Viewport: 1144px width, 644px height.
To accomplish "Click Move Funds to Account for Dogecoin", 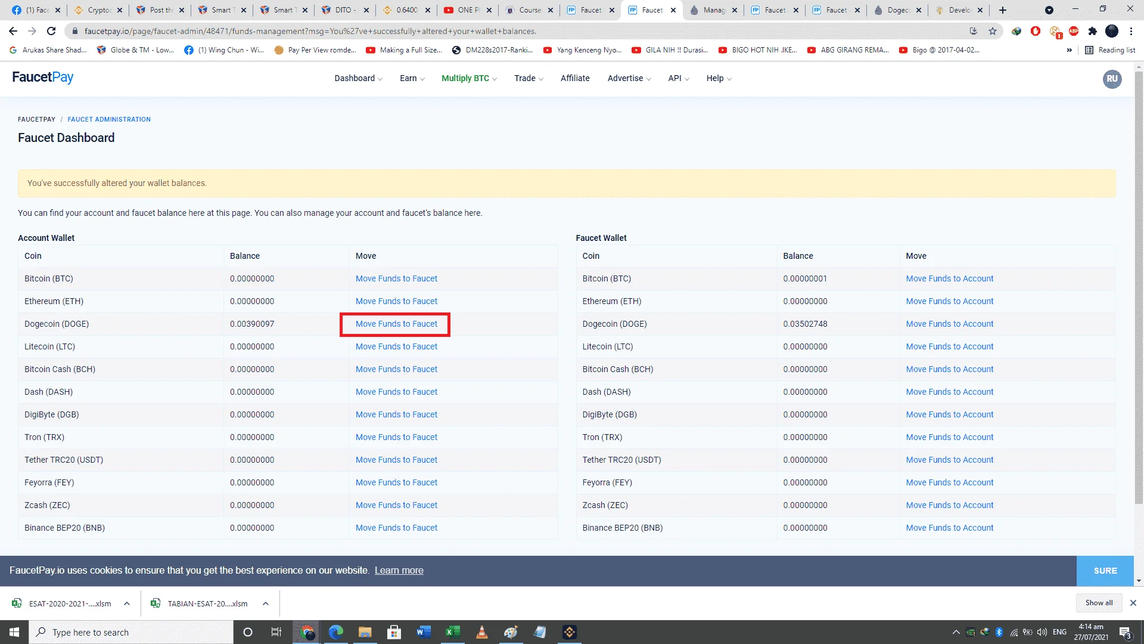I will 950,324.
